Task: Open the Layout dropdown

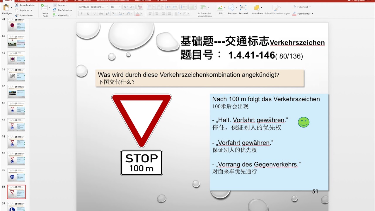Action: (x=60, y=5)
